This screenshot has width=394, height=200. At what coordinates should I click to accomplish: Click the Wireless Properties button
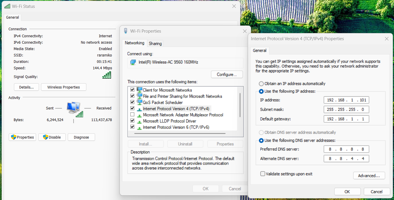coord(63,87)
